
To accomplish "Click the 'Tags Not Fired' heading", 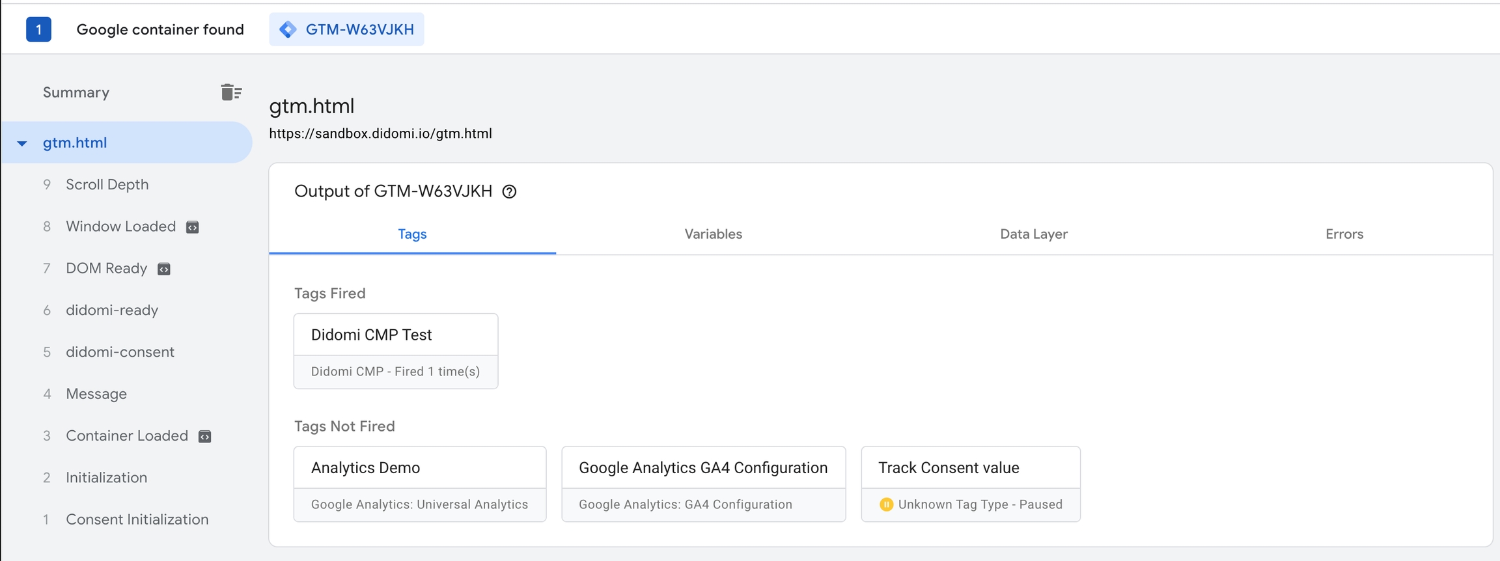I will tap(344, 426).
